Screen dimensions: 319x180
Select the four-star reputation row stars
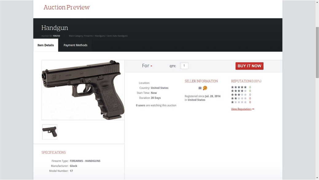coord(239,91)
